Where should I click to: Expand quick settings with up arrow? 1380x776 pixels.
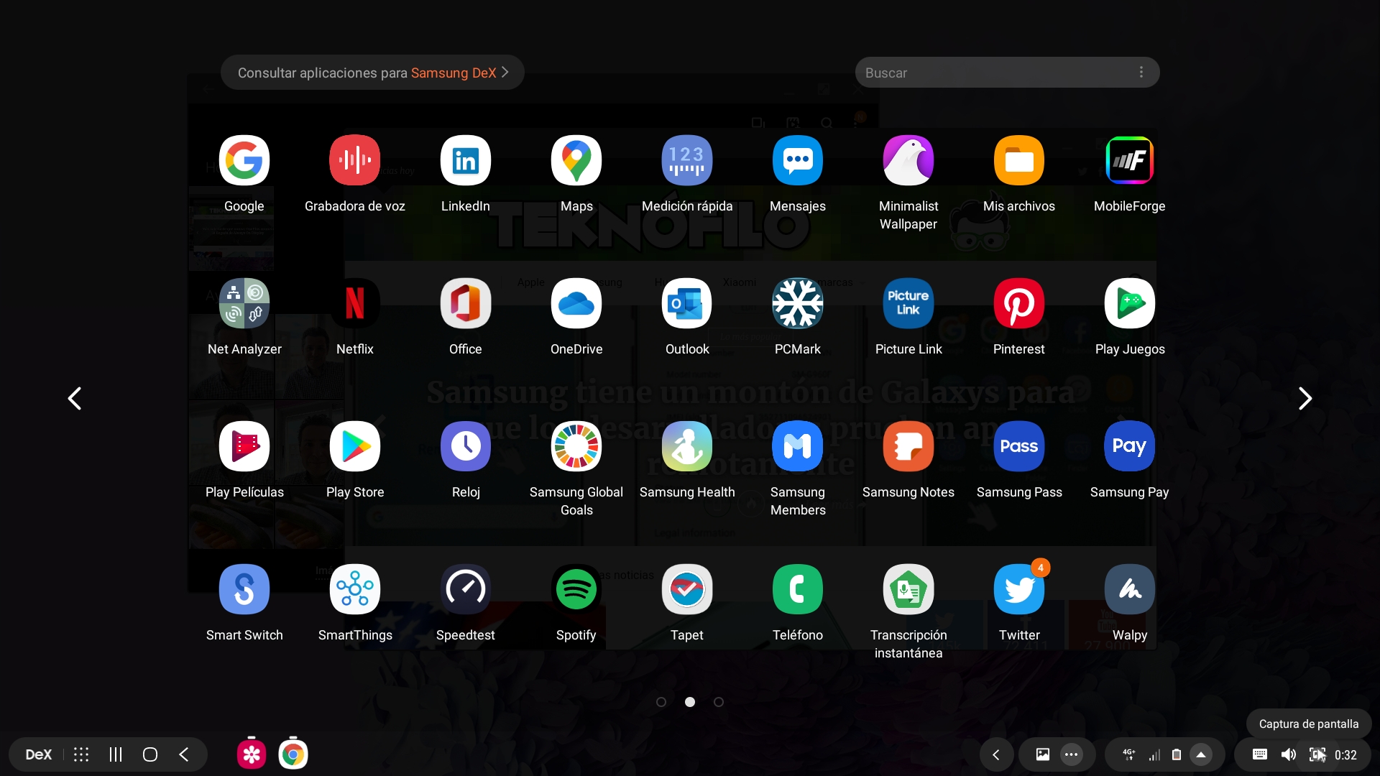click(x=1201, y=754)
